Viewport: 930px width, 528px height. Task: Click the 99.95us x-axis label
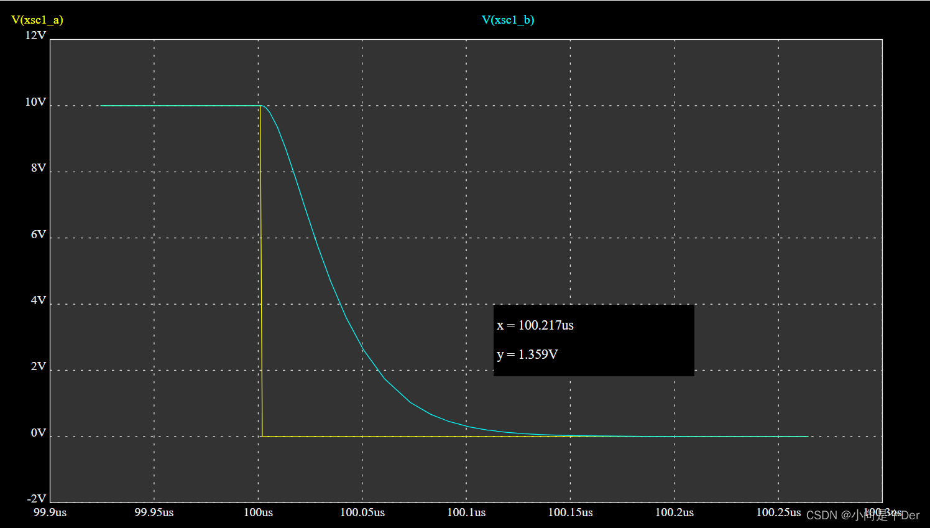click(154, 512)
